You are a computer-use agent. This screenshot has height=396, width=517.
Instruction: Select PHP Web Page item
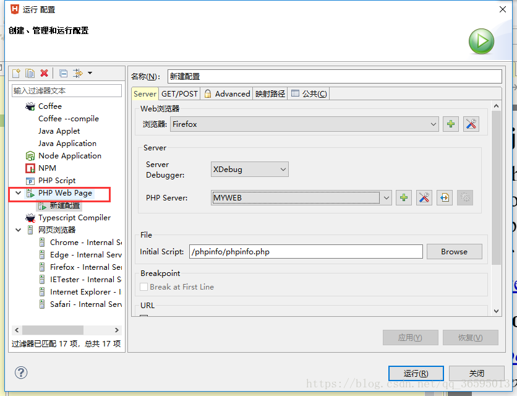coord(65,193)
